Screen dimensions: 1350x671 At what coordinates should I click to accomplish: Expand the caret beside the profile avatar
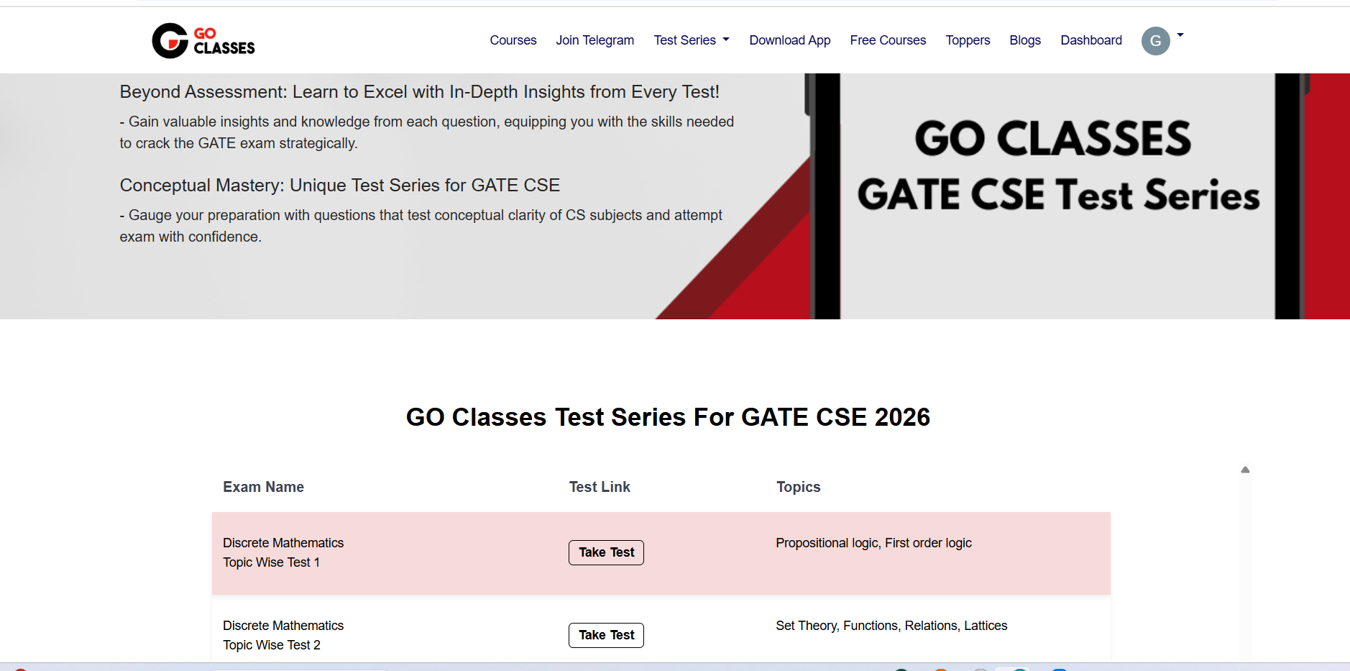coord(1180,35)
